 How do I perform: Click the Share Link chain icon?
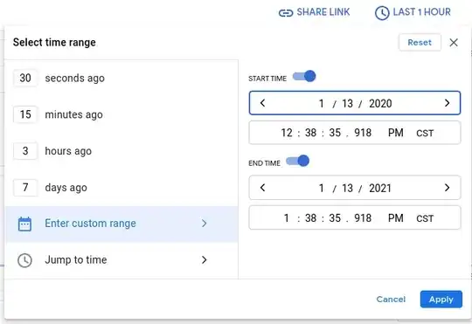pos(285,13)
